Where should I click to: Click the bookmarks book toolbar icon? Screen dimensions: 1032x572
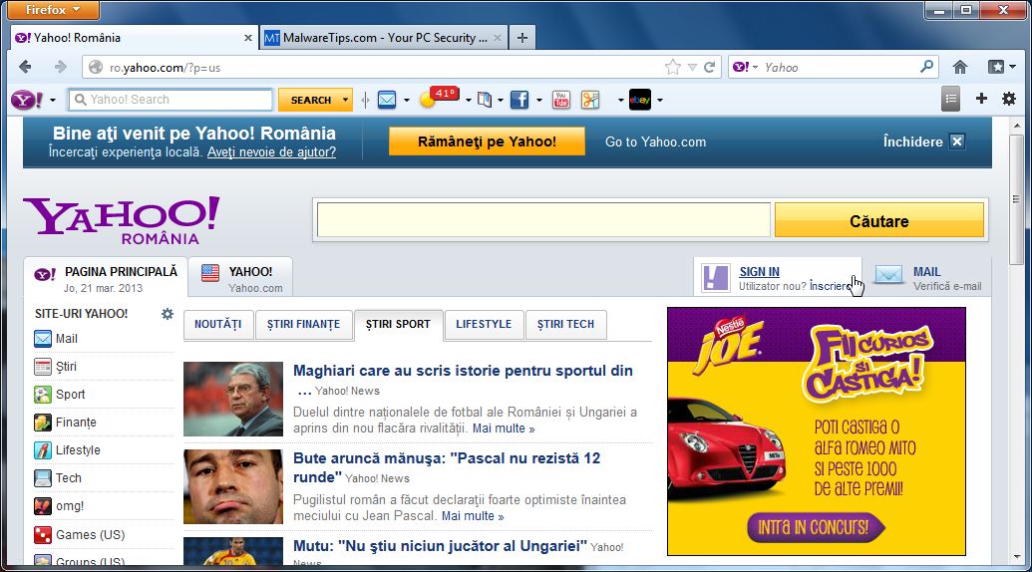point(485,100)
